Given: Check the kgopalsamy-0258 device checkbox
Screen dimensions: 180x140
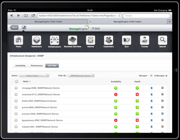Looking at the screenshot, I should [16, 120].
